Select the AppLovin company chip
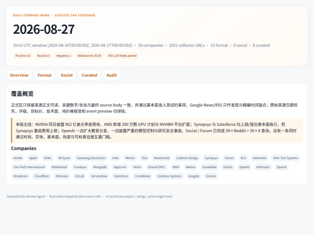Screen dimensions: 314x235 tap(120, 167)
